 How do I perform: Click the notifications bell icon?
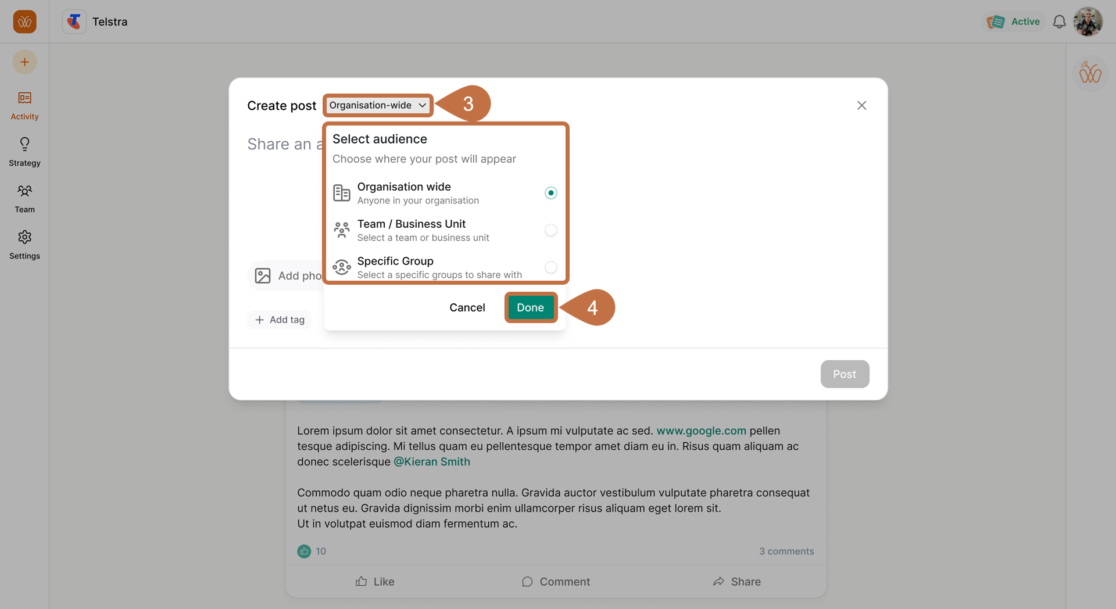(1059, 22)
